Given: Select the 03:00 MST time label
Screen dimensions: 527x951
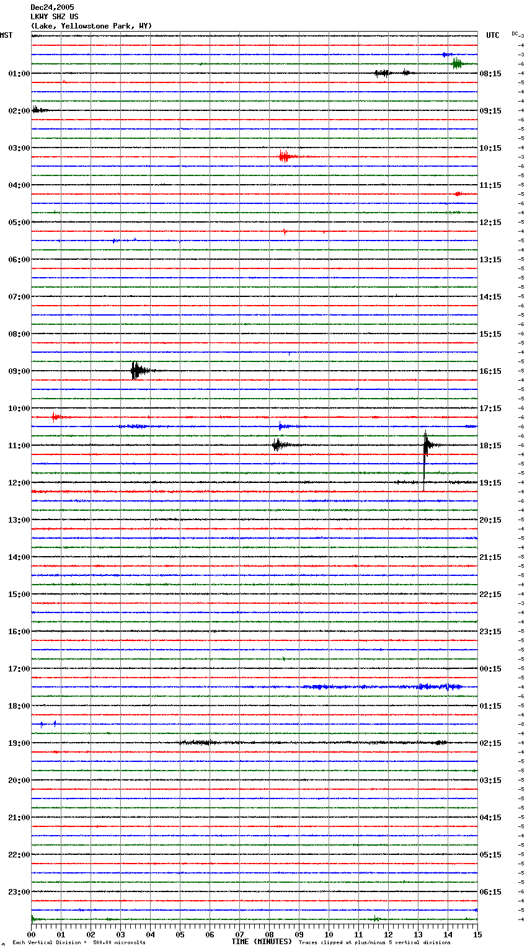Looking at the screenshot, I should (19, 148).
